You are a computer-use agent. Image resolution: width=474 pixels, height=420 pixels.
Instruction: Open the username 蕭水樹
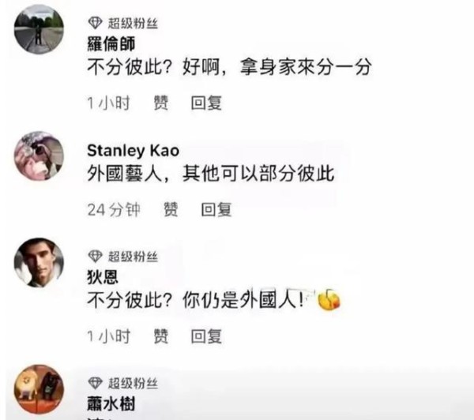point(111,404)
